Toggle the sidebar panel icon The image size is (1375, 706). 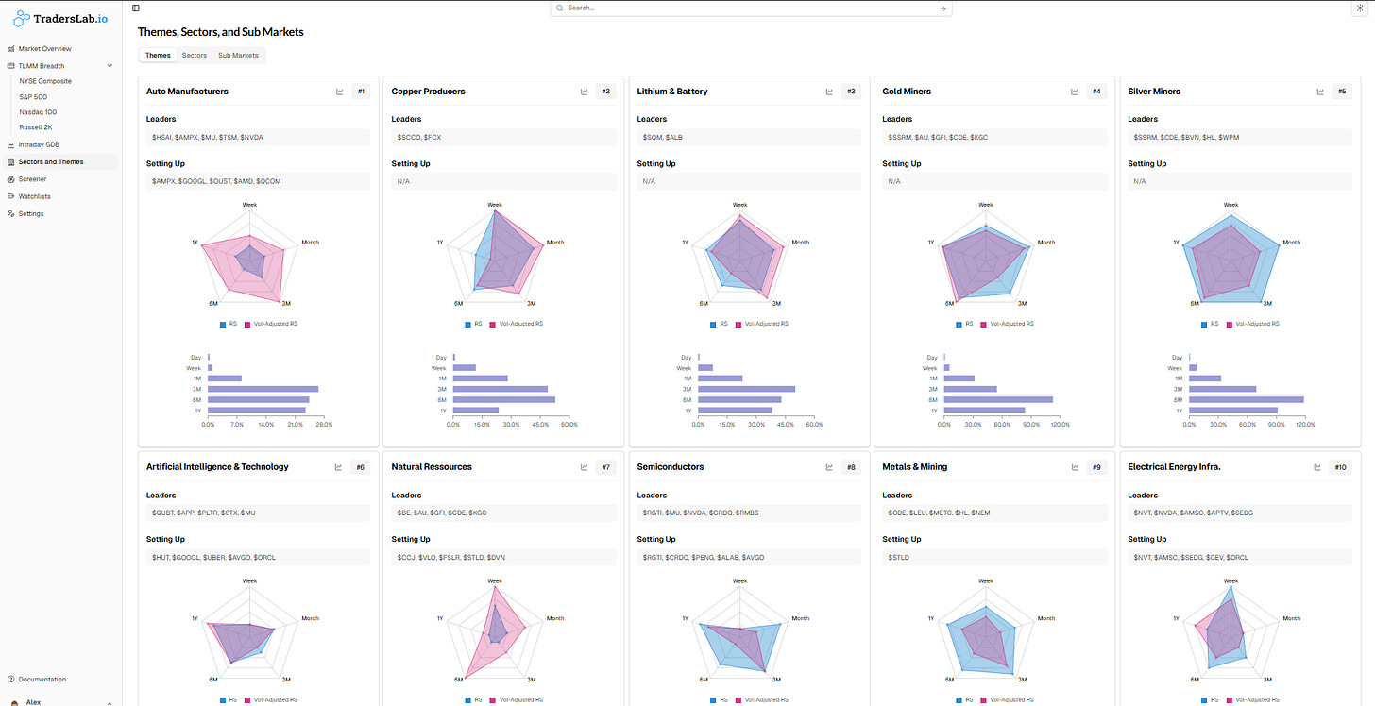[x=136, y=8]
